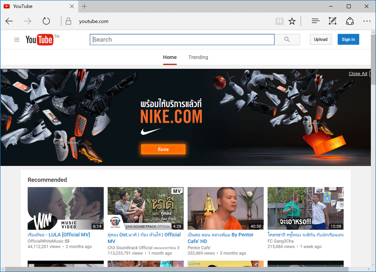Click the '215,484 views' text
This screenshot has width=376, height=272.
281,246
